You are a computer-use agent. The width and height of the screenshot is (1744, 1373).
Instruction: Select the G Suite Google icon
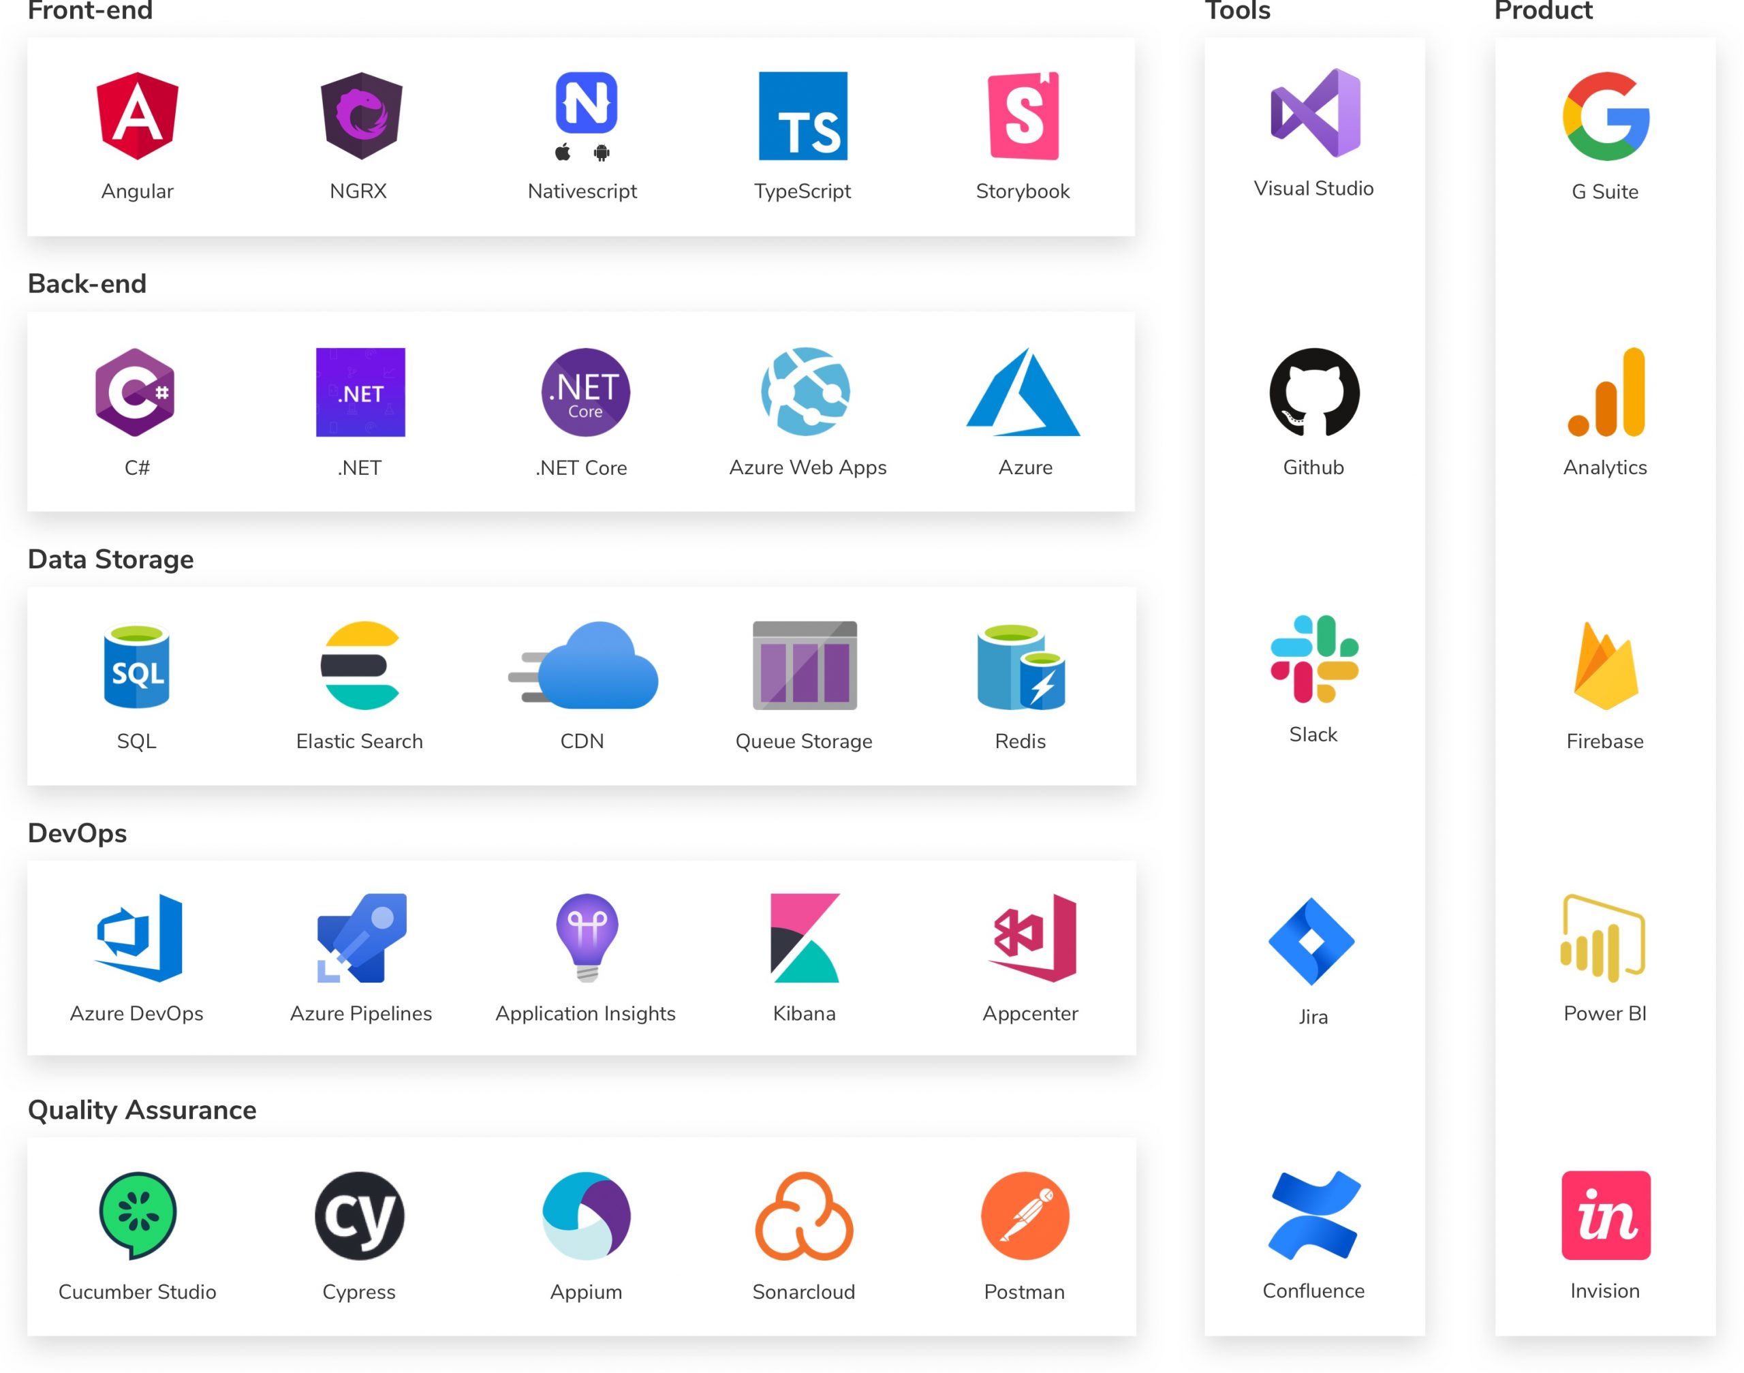click(x=1605, y=116)
